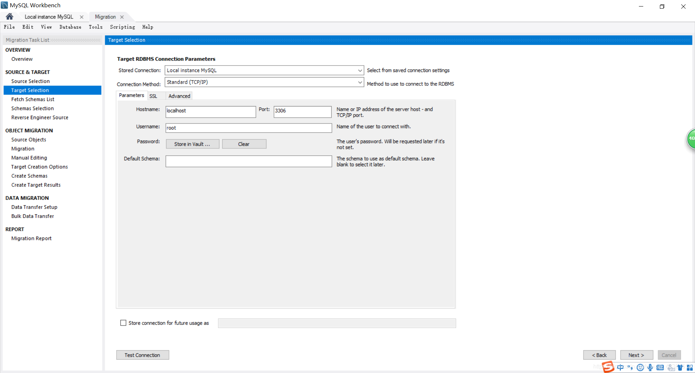The height and width of the screenshot is (373, 695).
Task: Click the SOURCE & TARGET heading
Action: coord(28,72)
